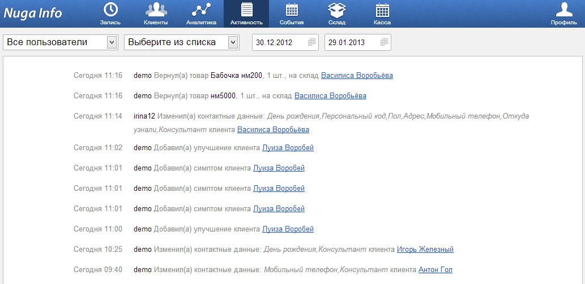This screenshot has width=585, height=284.
Task: Click the Nuga Info logo
Action: tap(33, 14)
